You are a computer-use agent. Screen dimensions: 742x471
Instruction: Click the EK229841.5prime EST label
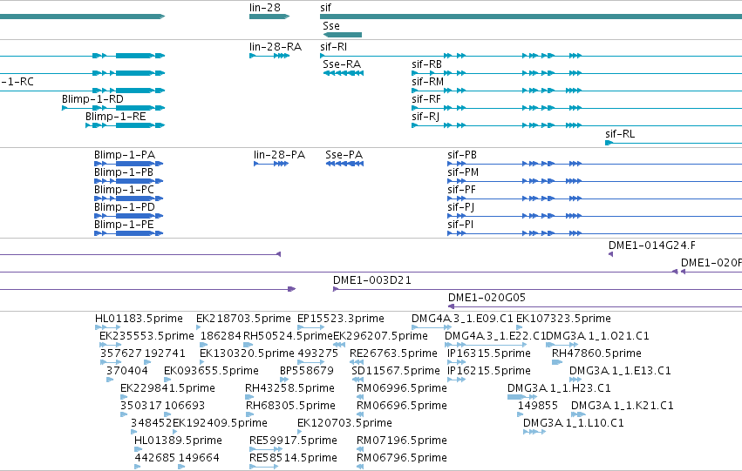[x=168, y=389]
